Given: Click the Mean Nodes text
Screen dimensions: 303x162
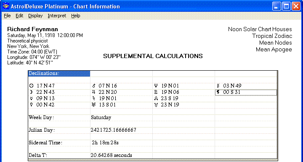Looking at the screenshot, I should [275, 43].
